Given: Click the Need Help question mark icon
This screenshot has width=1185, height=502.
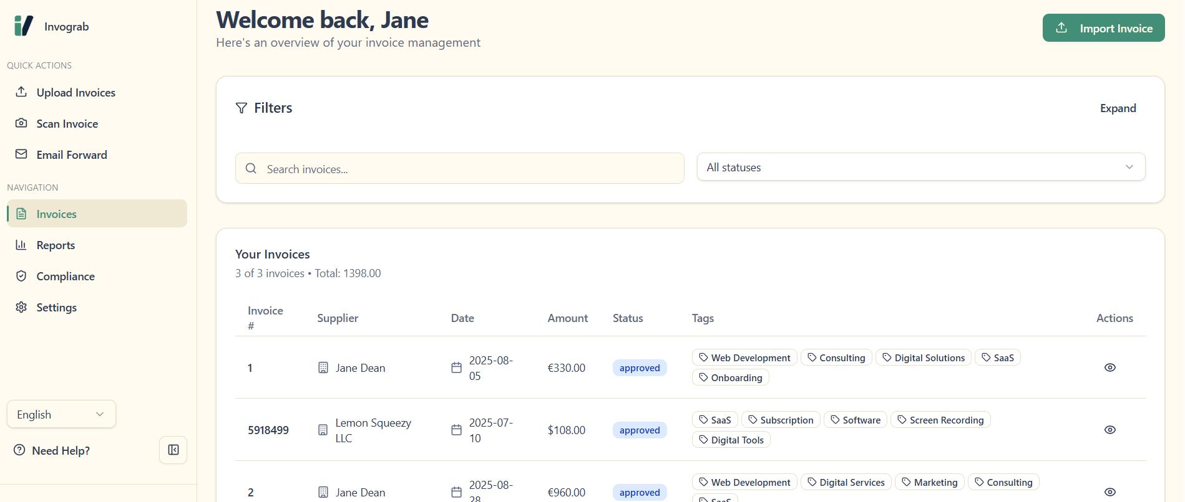Looking at the screenshot, I should point(20,450).
